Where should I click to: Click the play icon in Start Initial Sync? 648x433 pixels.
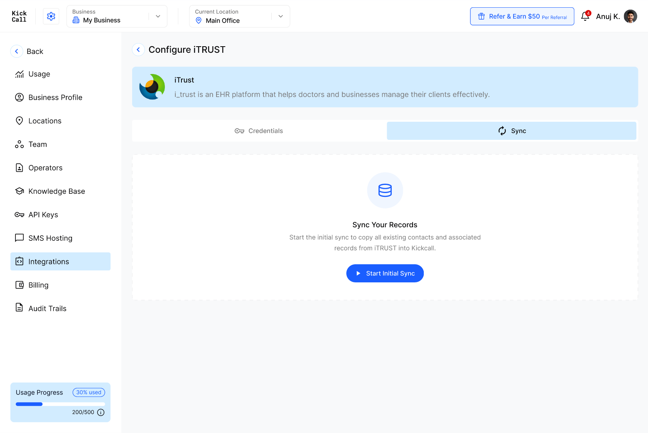pyautogui.click(x=358, y=274)
